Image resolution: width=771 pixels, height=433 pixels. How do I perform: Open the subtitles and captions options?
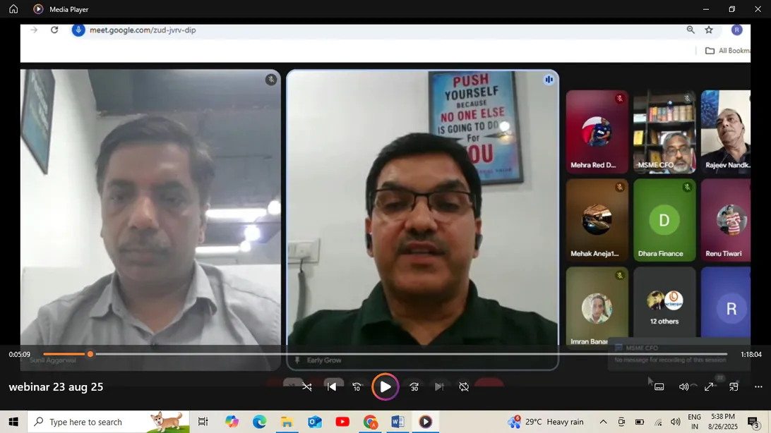coord(659,387)
